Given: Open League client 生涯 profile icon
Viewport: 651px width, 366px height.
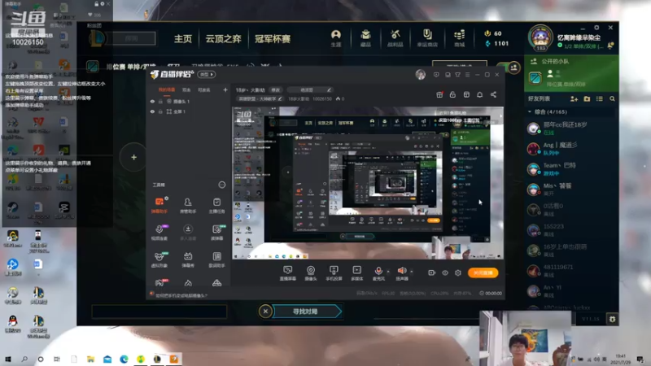Looking at the screenshot, I should coord(336,38).
